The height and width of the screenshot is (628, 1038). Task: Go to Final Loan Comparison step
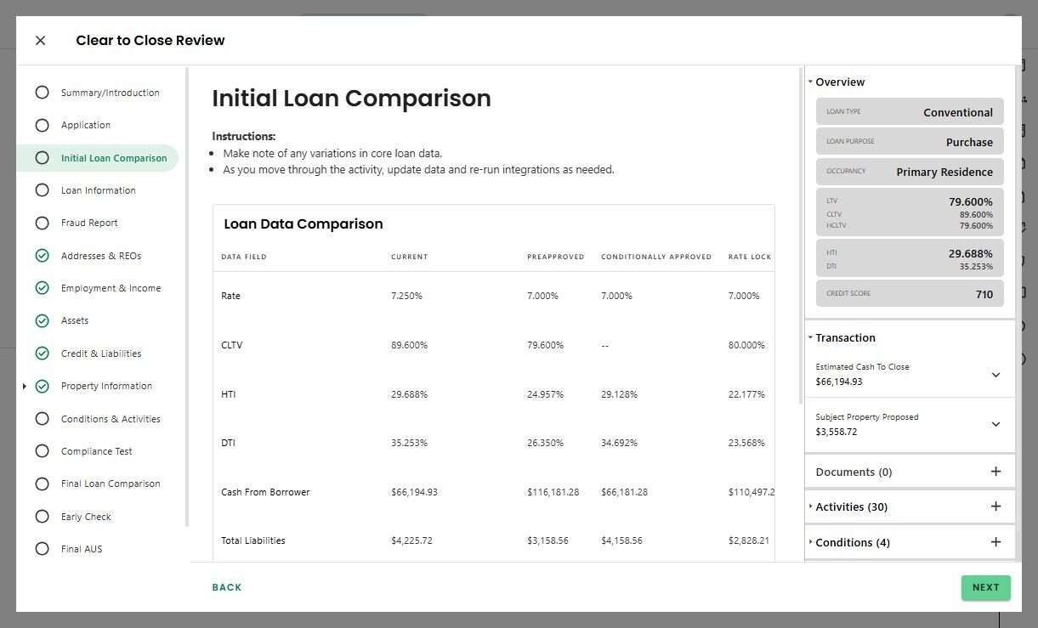[111, 484]
